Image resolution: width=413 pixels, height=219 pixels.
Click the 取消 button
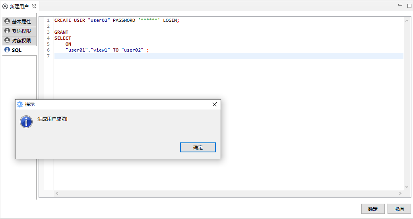(x=399, y=209)
